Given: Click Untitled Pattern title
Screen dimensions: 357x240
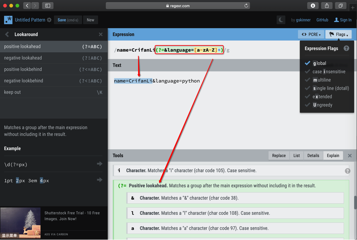Looking at the screenshot, I should (30, 20).
